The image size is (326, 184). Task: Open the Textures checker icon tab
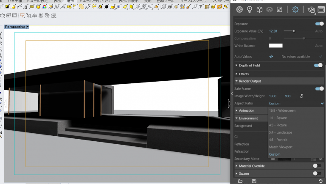pos(279,10)
